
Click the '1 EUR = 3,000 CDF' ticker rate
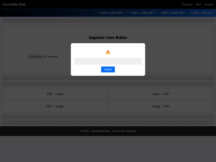click(x=141, y=13)
